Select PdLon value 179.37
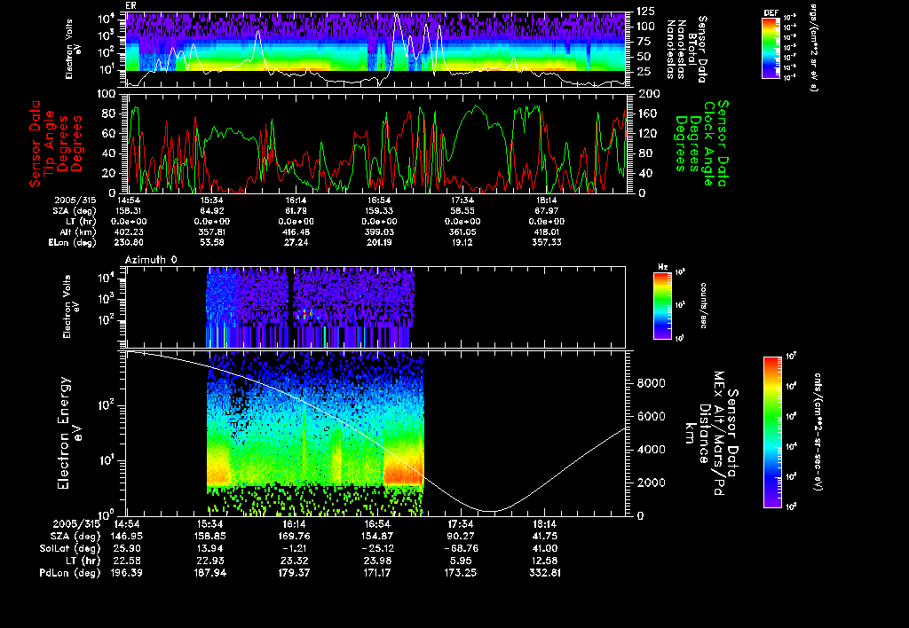The image size is (909, 628). tap(294, 573)
